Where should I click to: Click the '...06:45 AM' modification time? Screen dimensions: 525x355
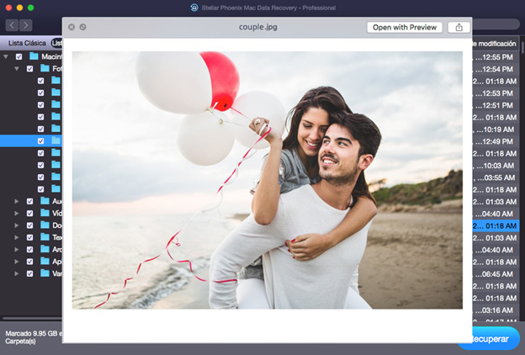[x=494, y=274]
